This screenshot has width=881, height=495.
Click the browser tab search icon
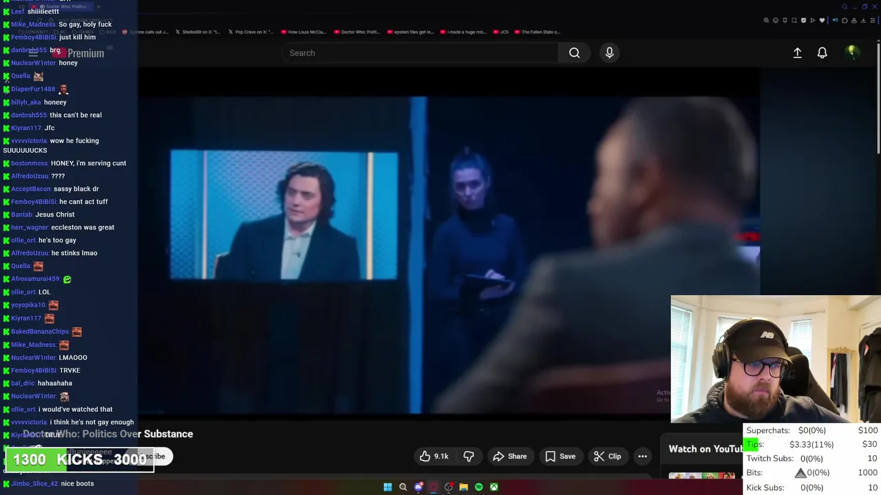845,7
